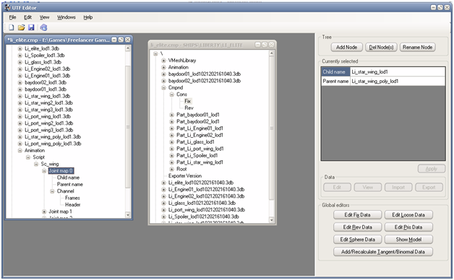The image size is (454, 280).
Task: Select Li_glass_lod1021202161040.3db tree item
Action: pos(202,203)
